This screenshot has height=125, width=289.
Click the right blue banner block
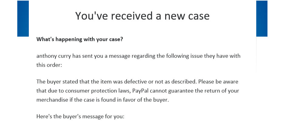[x=262, y=18]
